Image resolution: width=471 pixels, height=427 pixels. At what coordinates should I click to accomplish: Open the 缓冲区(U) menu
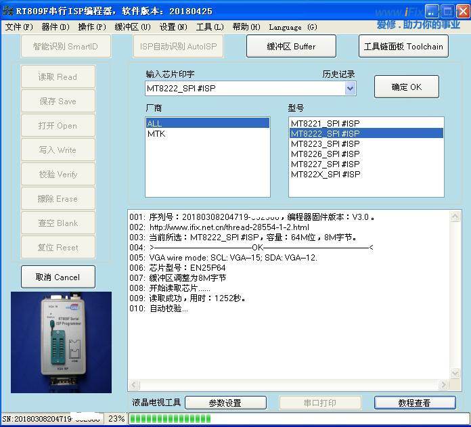click(x=133, y=27)
